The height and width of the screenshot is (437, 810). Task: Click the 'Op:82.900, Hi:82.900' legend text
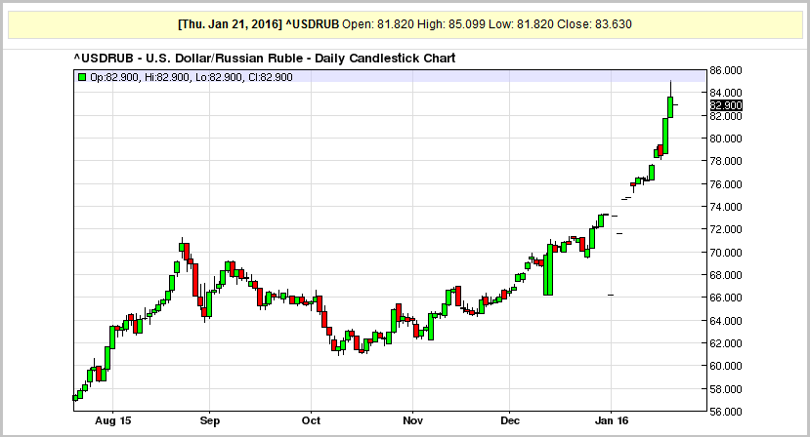click(140, 77)
